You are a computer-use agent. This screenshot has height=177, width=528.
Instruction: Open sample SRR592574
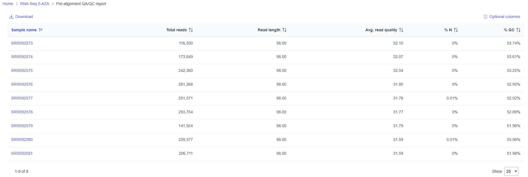[22, 57]
